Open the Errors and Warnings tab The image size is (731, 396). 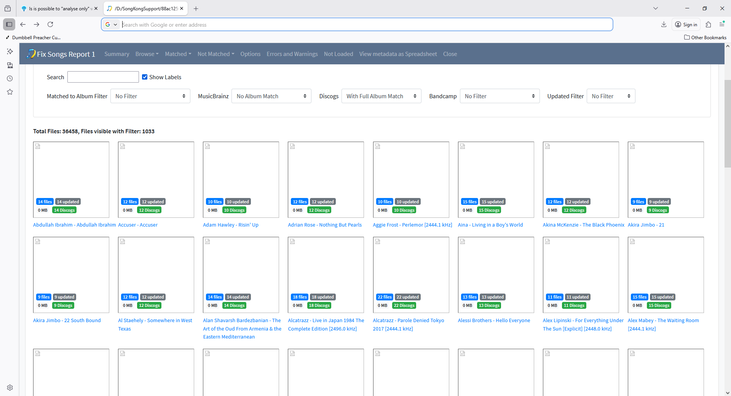[x=292, y=54]
